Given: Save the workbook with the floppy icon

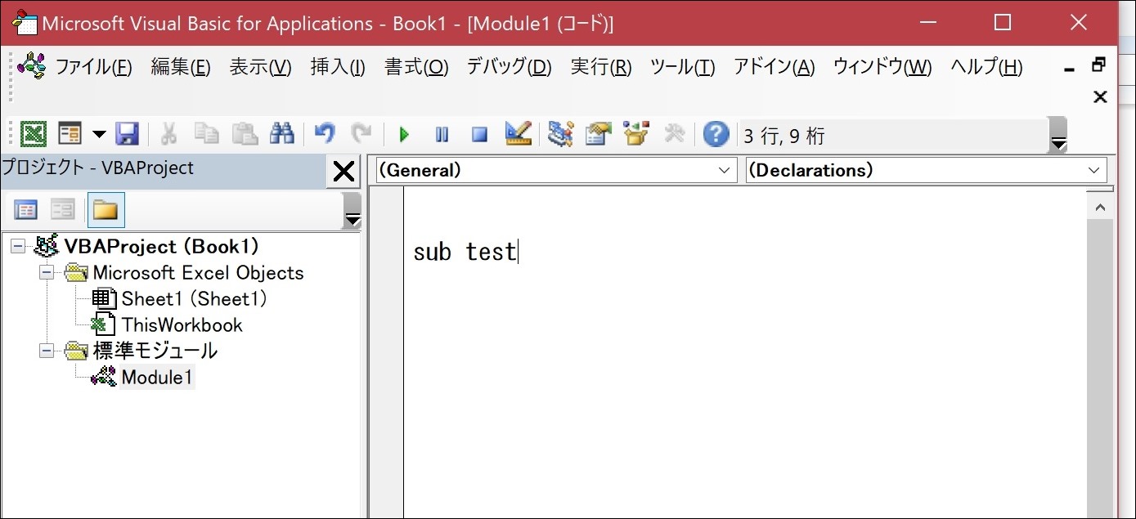Looking at the screenshot, I should 127,133.
